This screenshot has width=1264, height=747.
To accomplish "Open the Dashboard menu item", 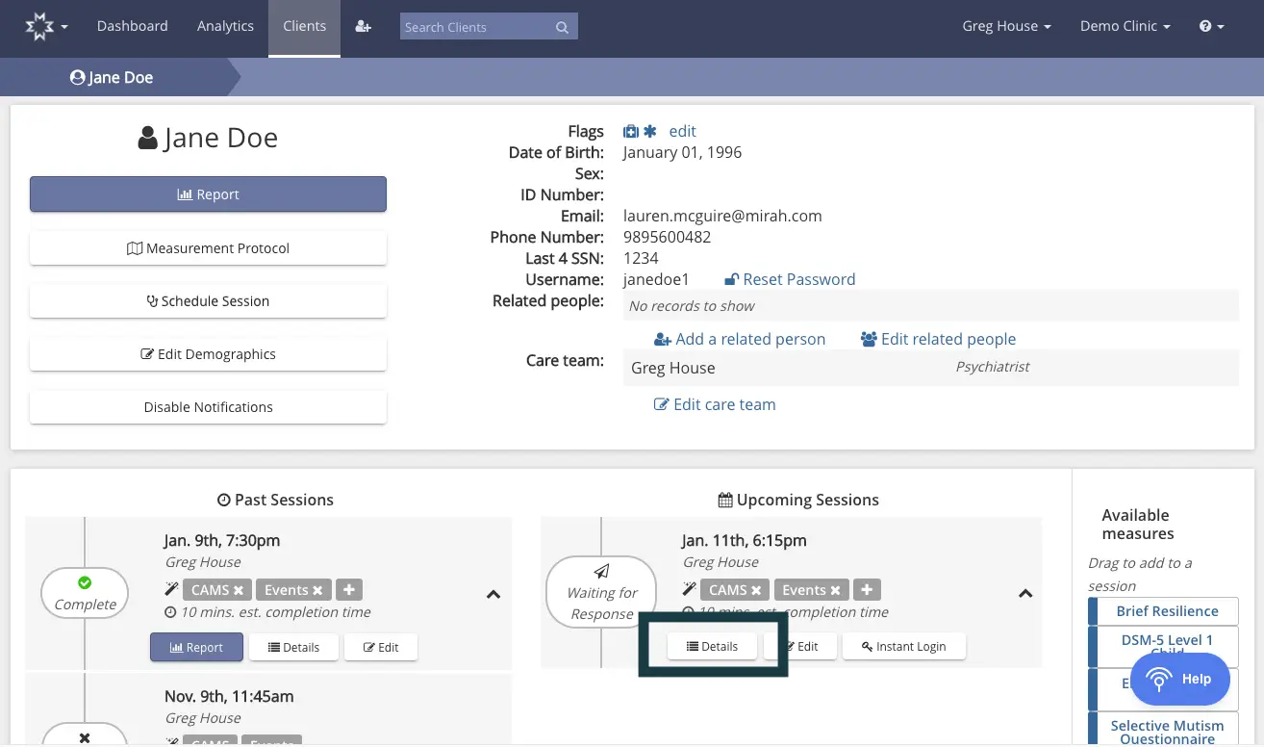I will [x=133, y=26].
